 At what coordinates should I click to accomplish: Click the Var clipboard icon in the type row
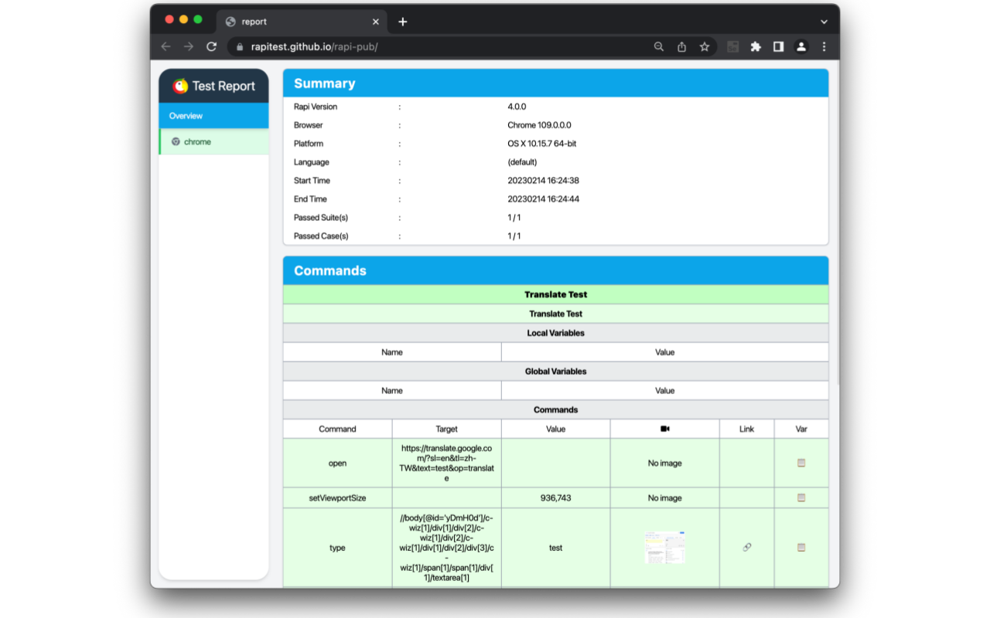tap(801, 548)
